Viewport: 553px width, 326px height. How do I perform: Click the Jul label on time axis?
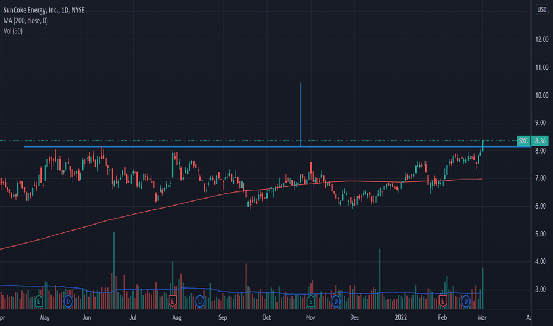pyautogui.click(x=132, y=318)
